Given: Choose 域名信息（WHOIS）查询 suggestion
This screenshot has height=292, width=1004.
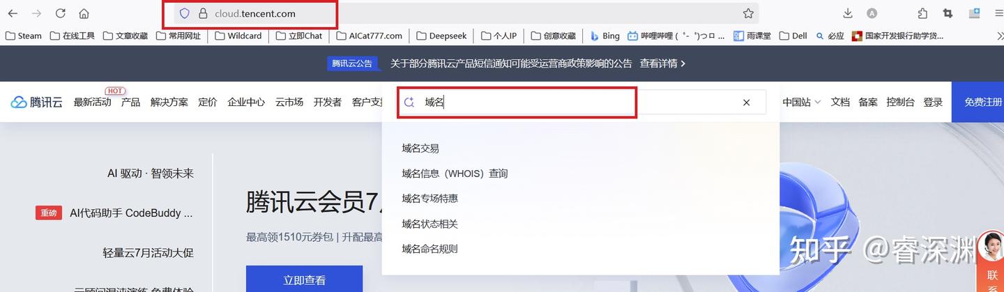Looking at the screenshot, I should pyautogui.click(x=455, y=174).
